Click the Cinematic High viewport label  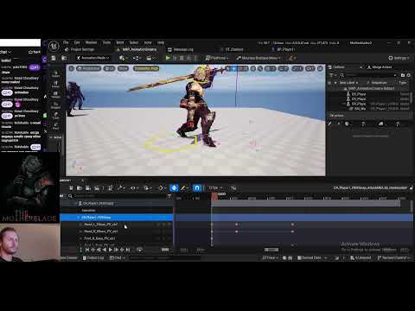pos(146,68)
